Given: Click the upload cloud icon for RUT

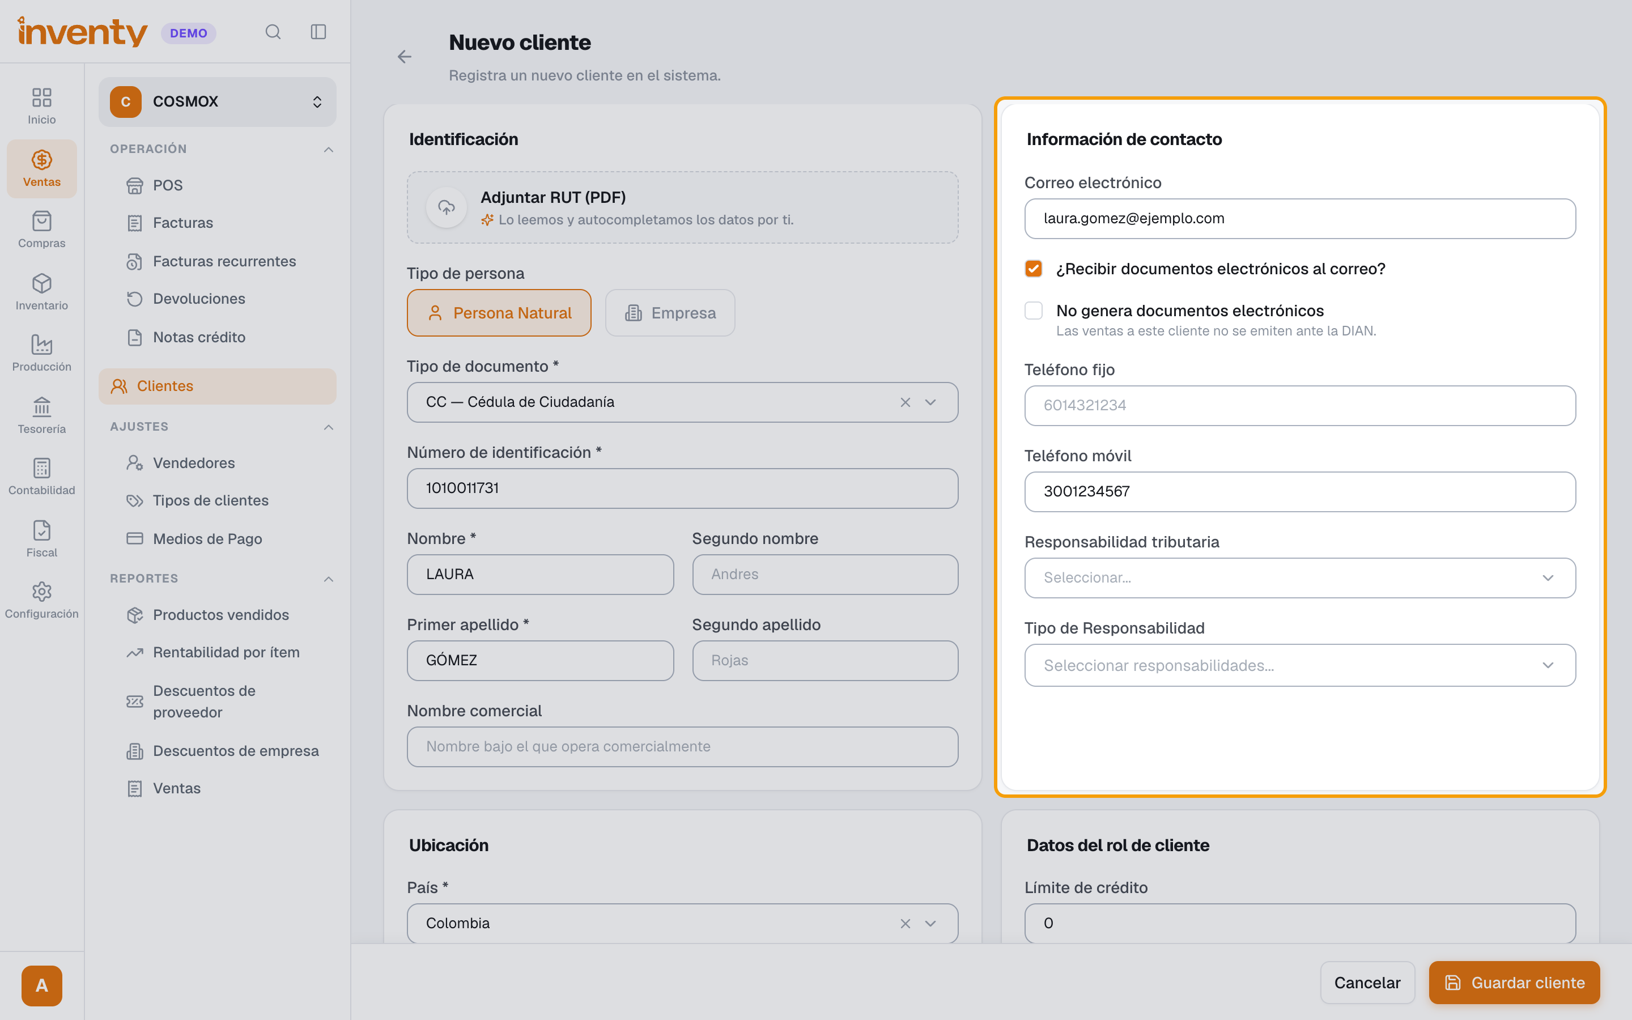Looking at the screenshot, I should pyautogui.click(x=447, y=208).
